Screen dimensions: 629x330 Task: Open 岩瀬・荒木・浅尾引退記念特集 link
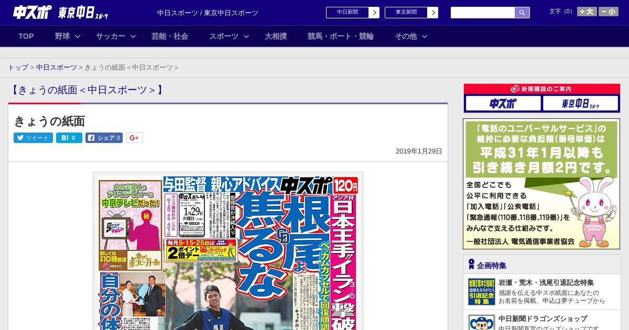pyautogui.click(x=546, y=282)
